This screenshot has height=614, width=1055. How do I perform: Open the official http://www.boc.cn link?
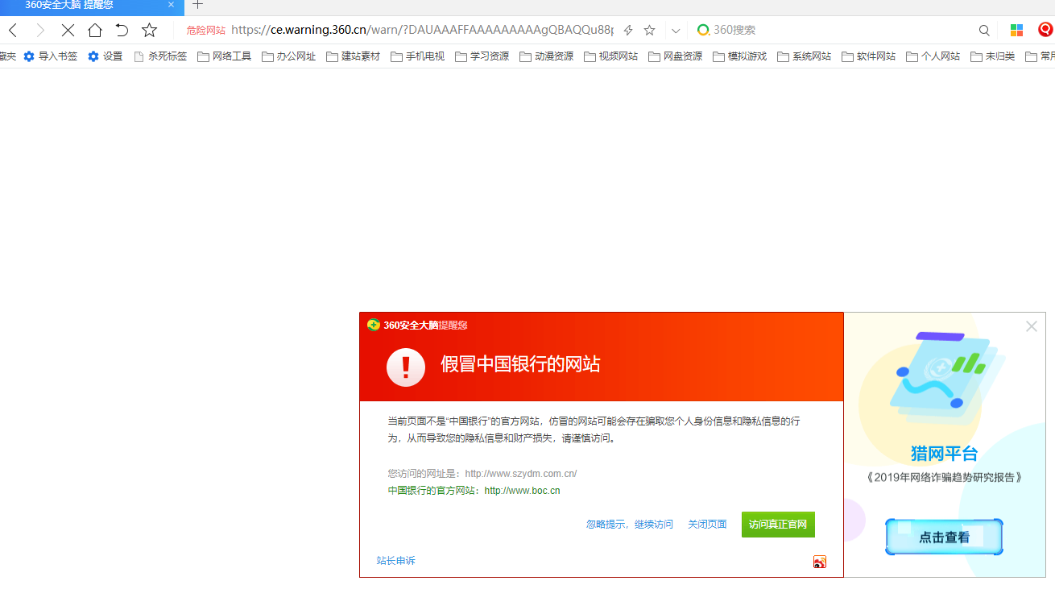[522, 491]
